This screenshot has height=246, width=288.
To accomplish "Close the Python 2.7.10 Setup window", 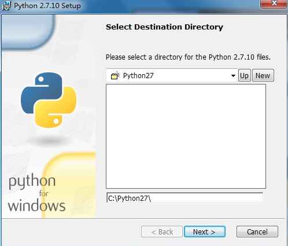I will pyautogui.click(x=274, y=3).
